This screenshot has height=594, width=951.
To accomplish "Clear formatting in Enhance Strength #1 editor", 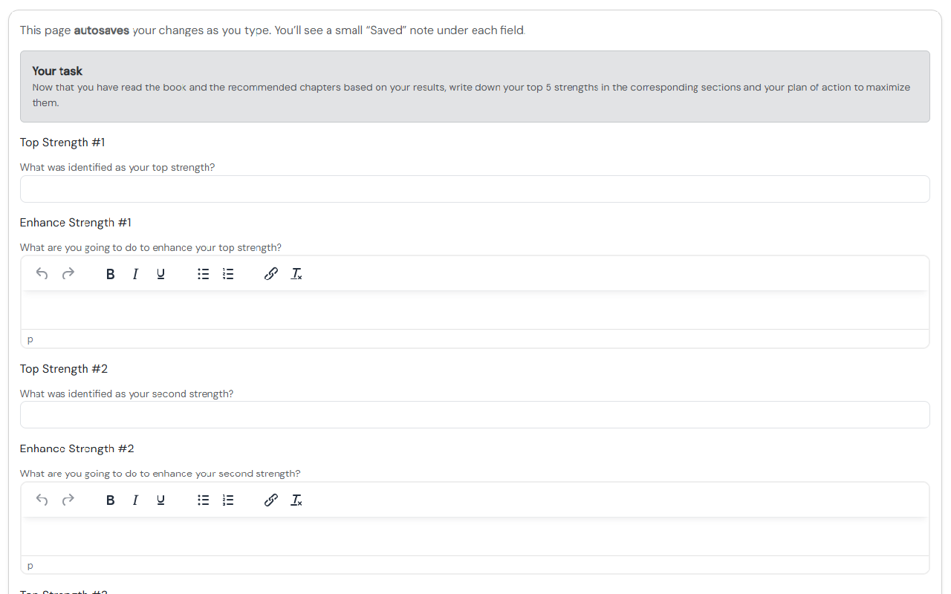I will tap(296, 274).
